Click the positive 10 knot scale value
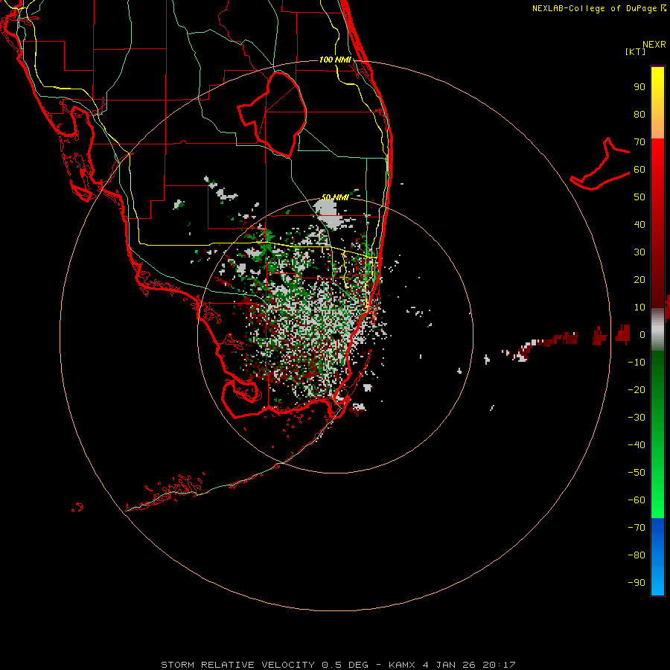Image resolution: width=670 pixels, height=670 pixels. click(639, 307)
